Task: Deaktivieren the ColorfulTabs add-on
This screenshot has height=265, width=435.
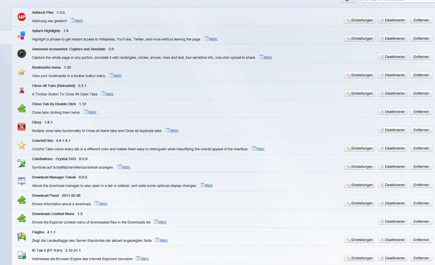Action: (x=392, y=149)
